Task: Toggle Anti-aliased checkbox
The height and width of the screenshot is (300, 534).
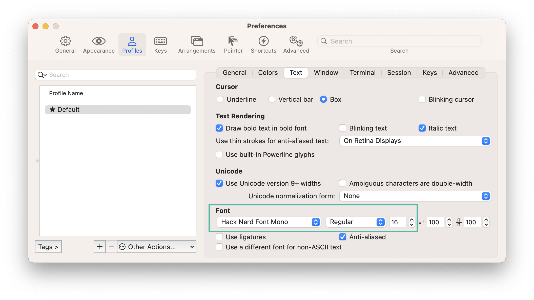Action: (343, 237)
